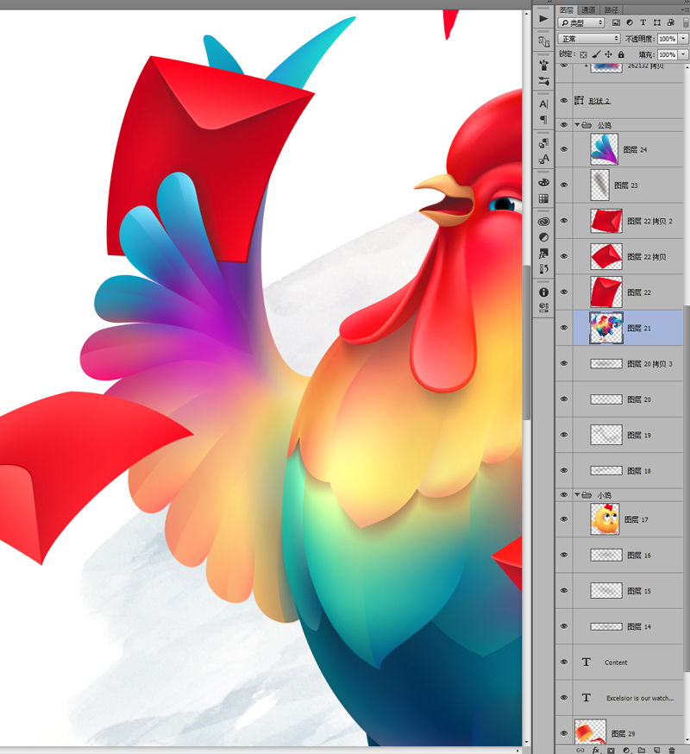Hide 图层 23 with its eye icon
The width and height of the screenshot is (690, 754).
[x=564, y=185]
